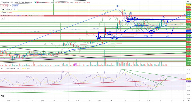Click the TradingView logo in bottom-left corner
192x103 pixels.
[2, 96]
